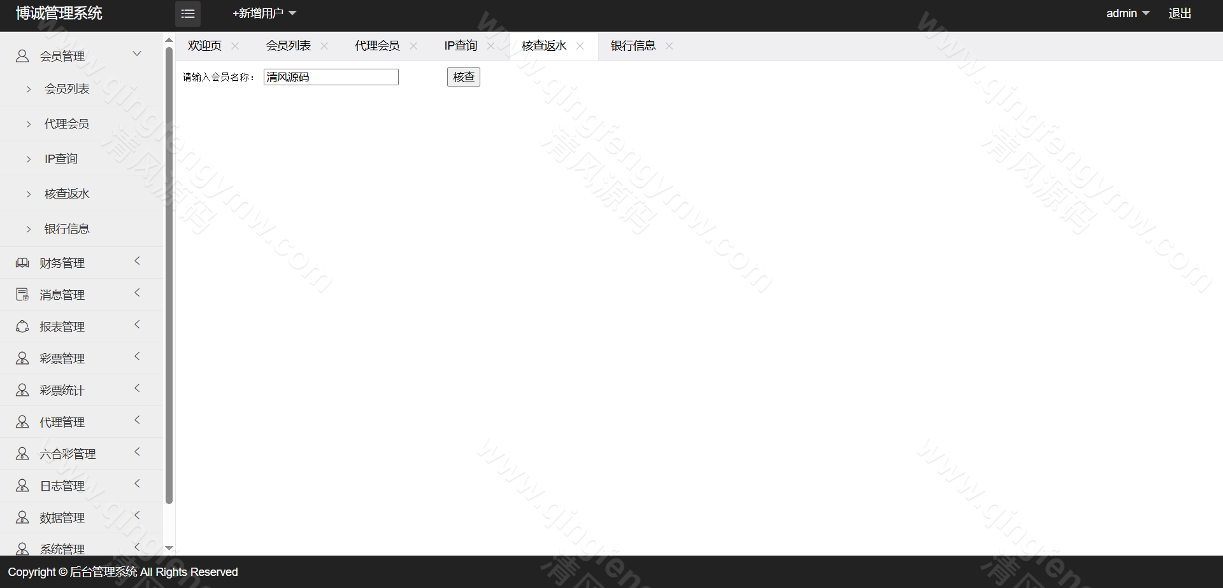Close the IP查询 tab
Image resolution: width=1223 pixels, height=588 pixels.
(490, 46)
